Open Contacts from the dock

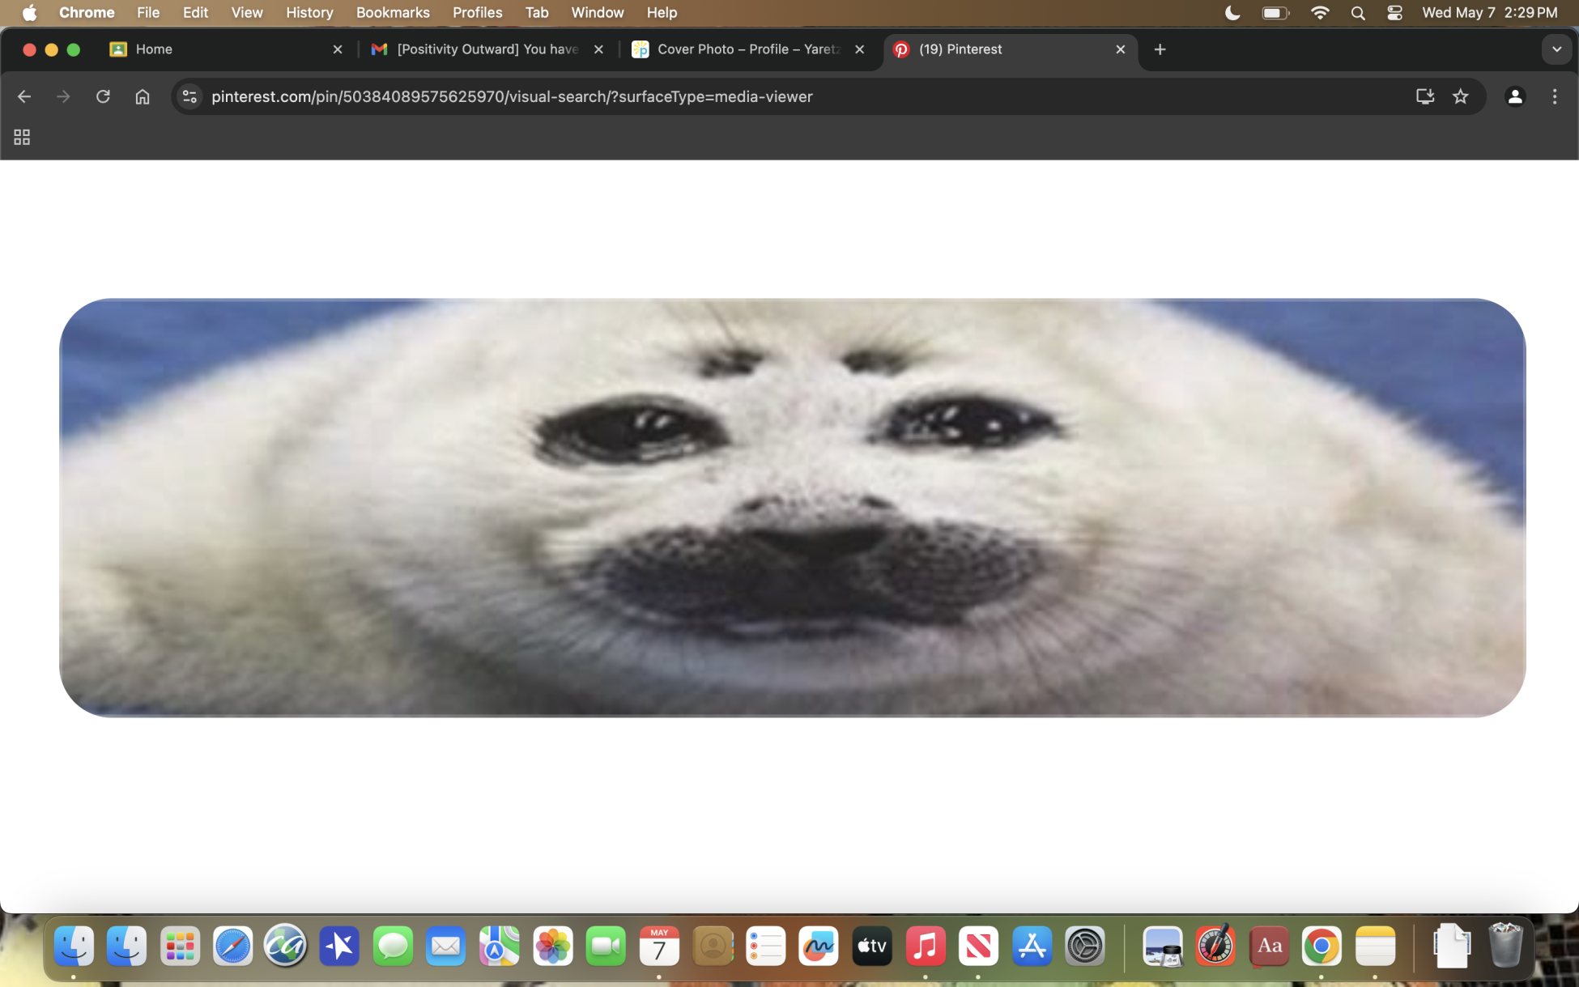click(713, 946)
